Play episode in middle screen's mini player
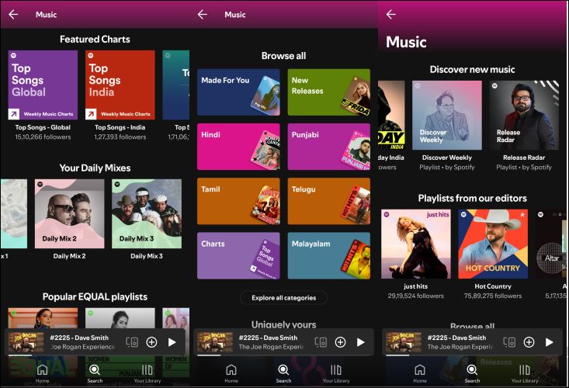Viewport: 569px width, 388px height. [x=361, y=342]
